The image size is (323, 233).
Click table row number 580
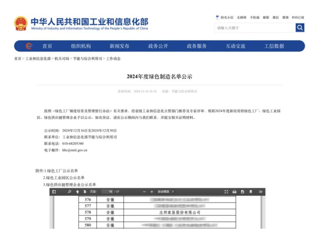tap(88, 225)
